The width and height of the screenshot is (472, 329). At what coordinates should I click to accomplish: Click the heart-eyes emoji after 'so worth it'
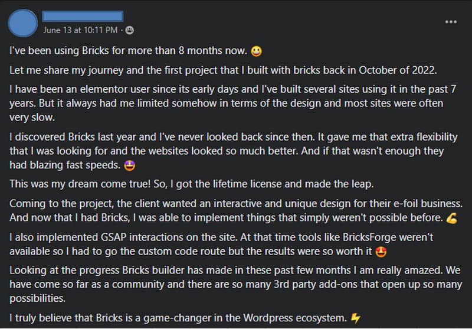tap(381, 252)
